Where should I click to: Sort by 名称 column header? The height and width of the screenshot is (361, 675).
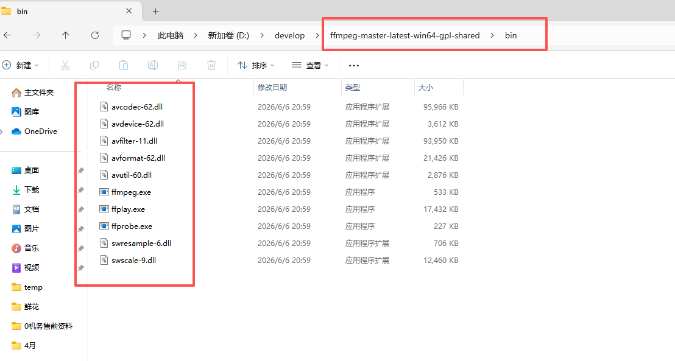(x=114, y=87)
